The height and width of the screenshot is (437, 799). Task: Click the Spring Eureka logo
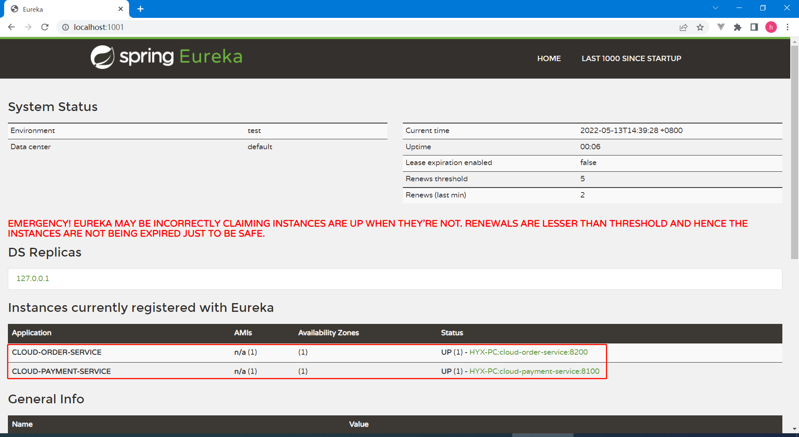[166, 57]
